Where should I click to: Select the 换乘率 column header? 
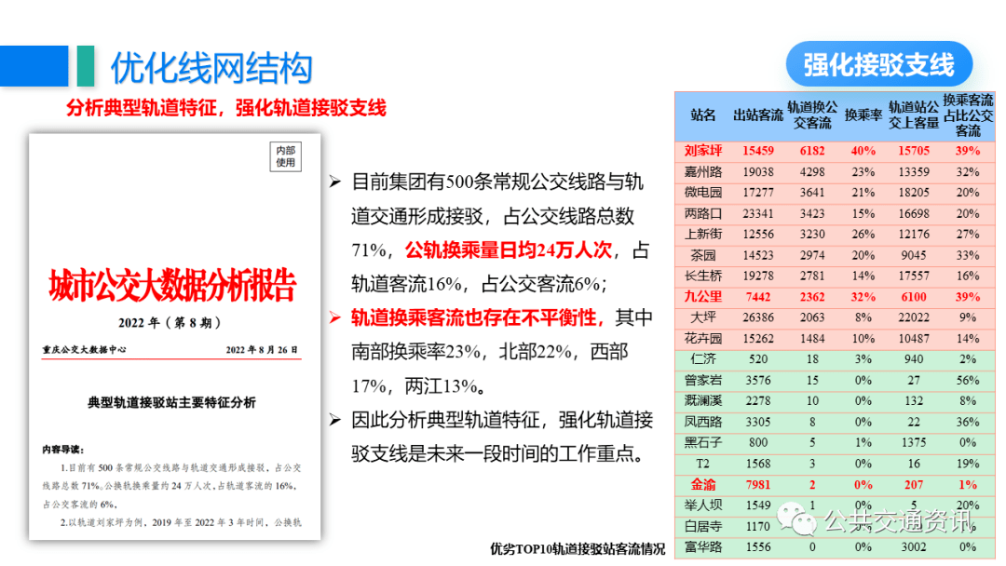coord(863,116)
